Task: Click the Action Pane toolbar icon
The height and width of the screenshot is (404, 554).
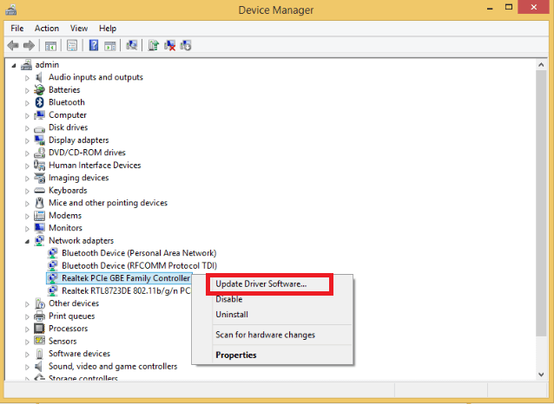Action: pos(110,46)
